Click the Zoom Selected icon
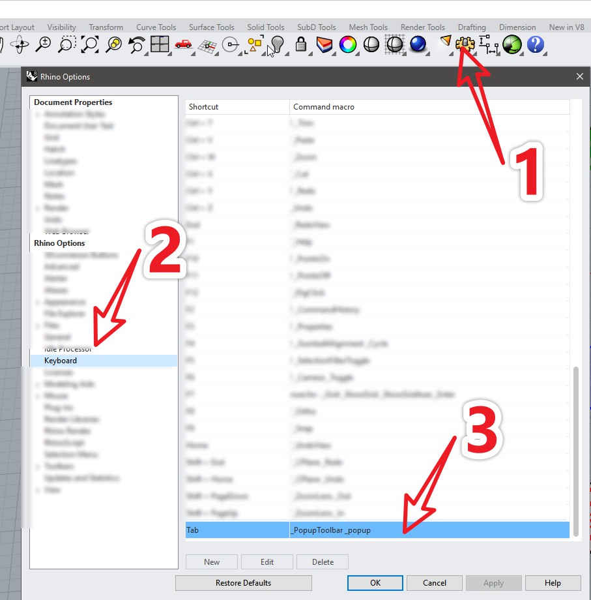This screenshot has width=591, height=600. pos(113,44)
